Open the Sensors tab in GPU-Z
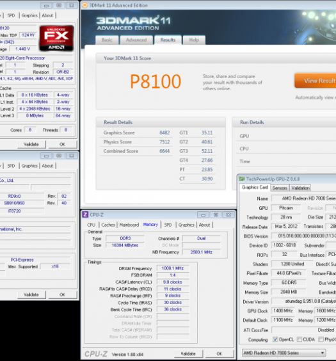336x361 pixels. click(280, 188)
